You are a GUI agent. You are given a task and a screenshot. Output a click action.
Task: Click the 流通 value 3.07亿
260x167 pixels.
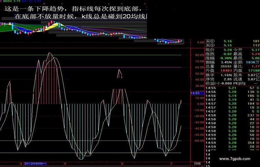tap(253, 79)
